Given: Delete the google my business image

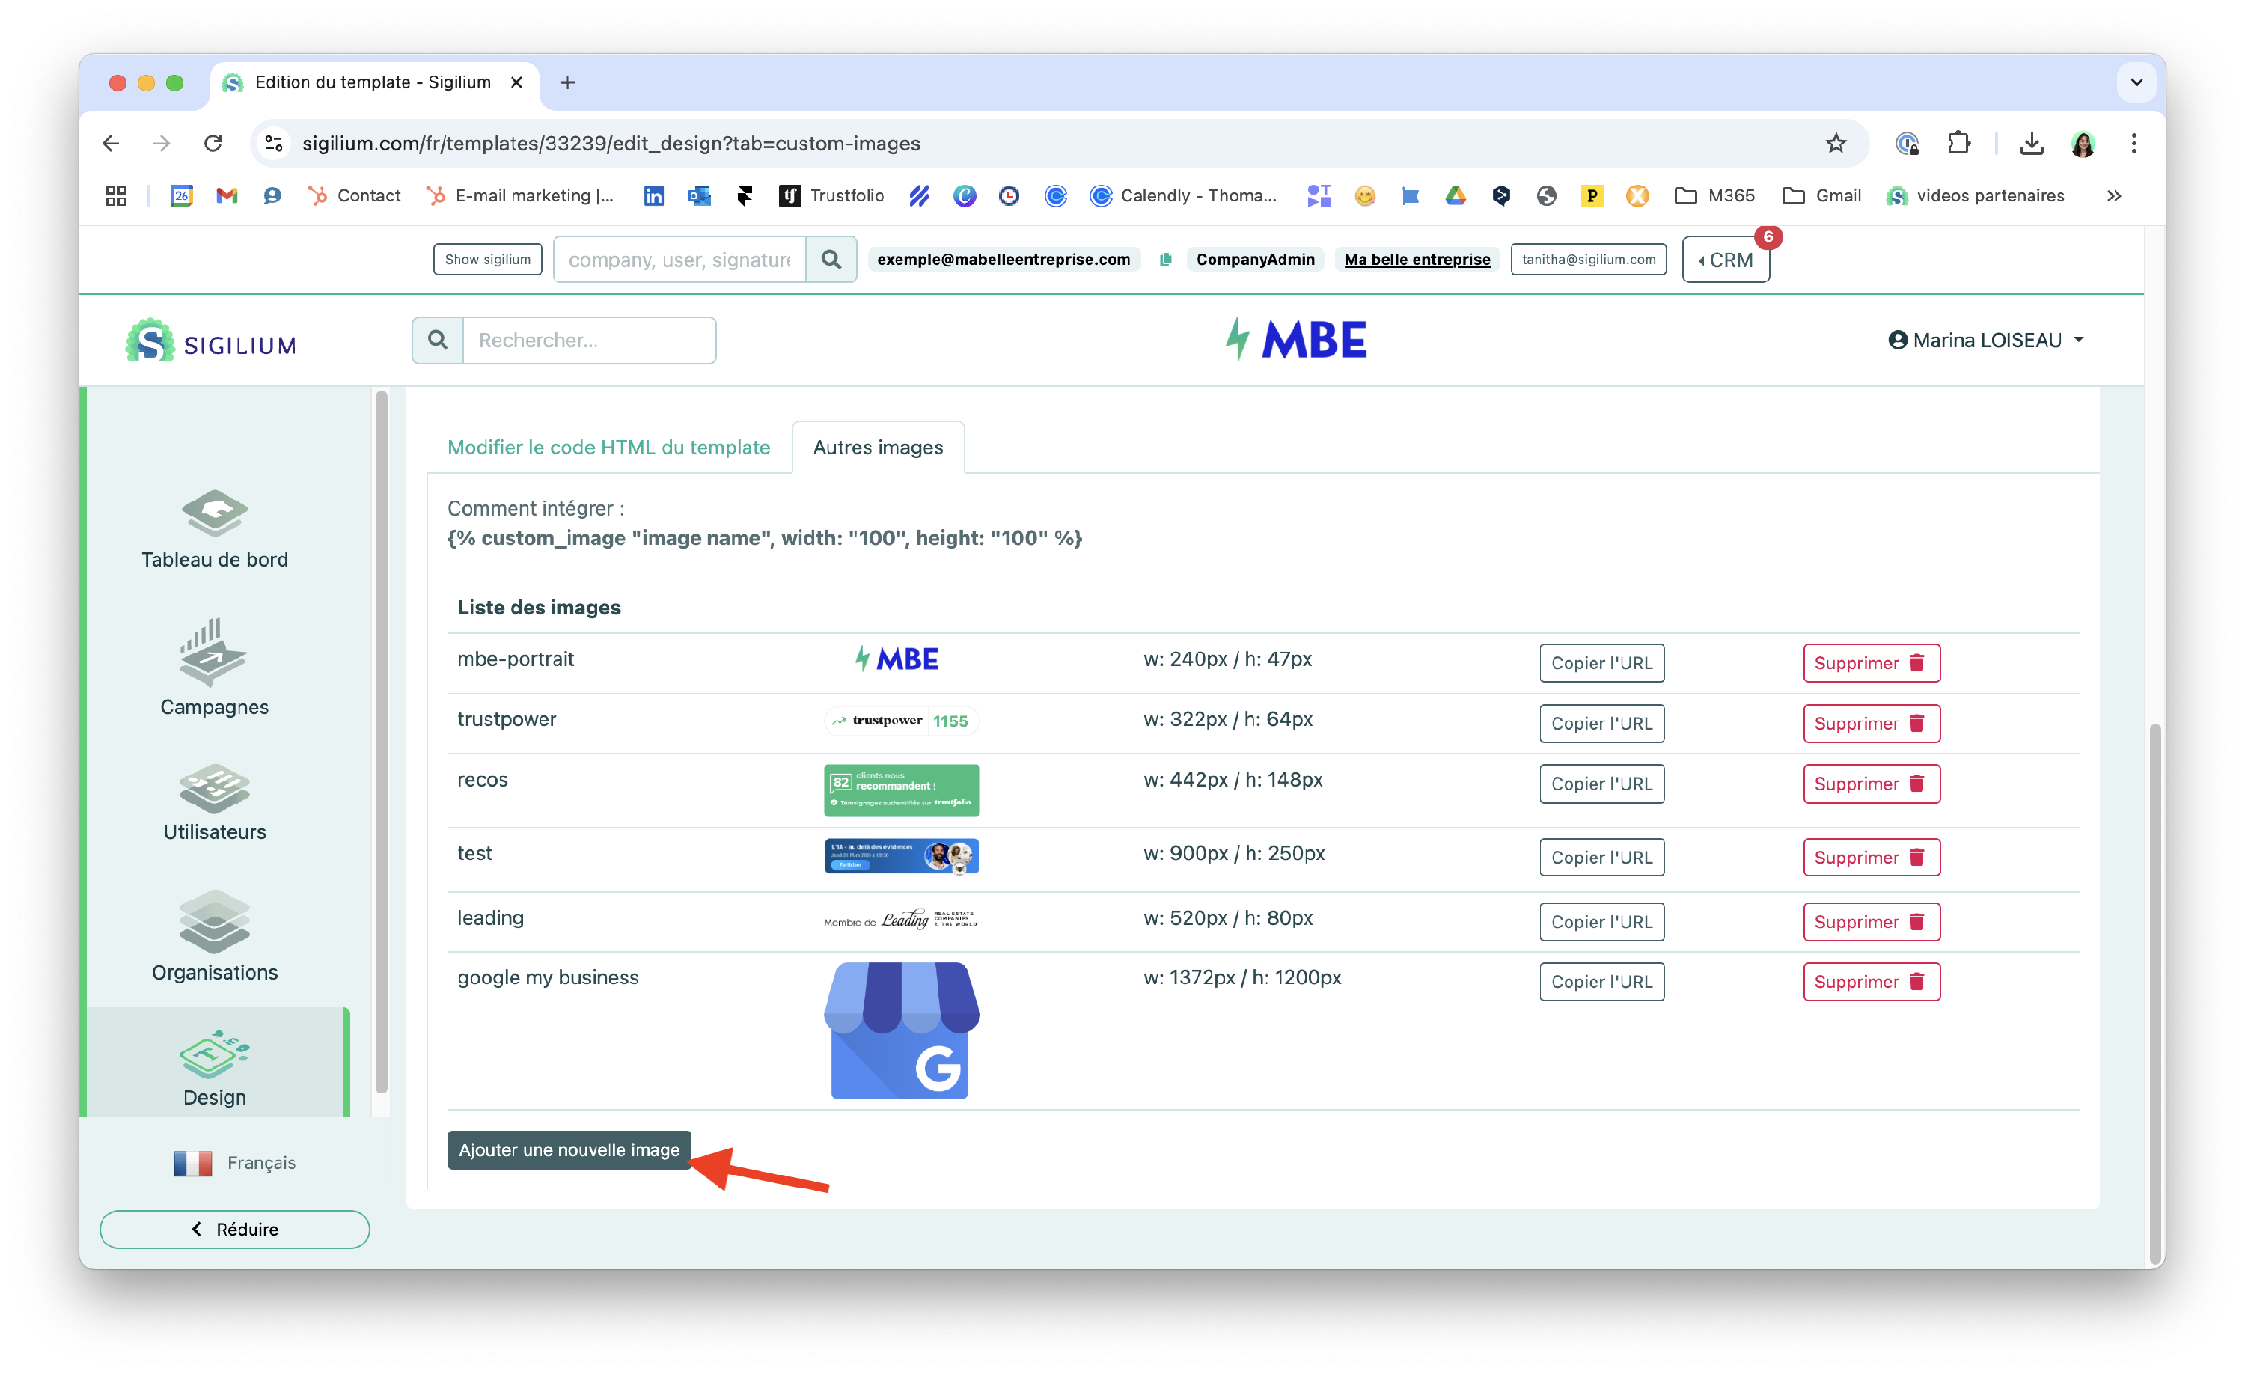Looking at the screenshot, I should point(1871,981).
